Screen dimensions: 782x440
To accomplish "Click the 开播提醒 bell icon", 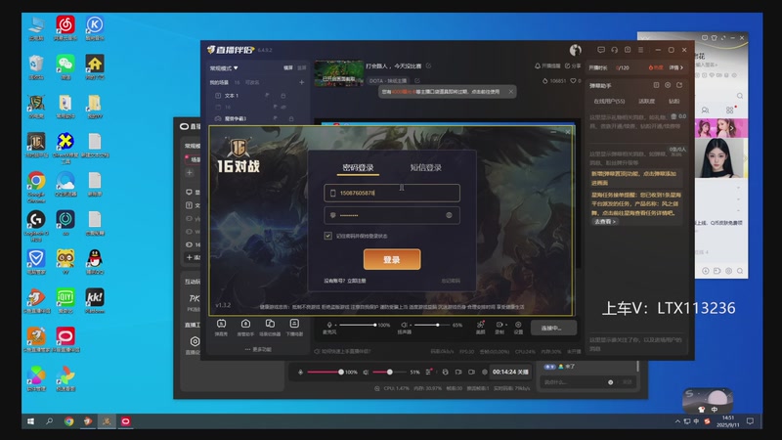I will point(538,66).
